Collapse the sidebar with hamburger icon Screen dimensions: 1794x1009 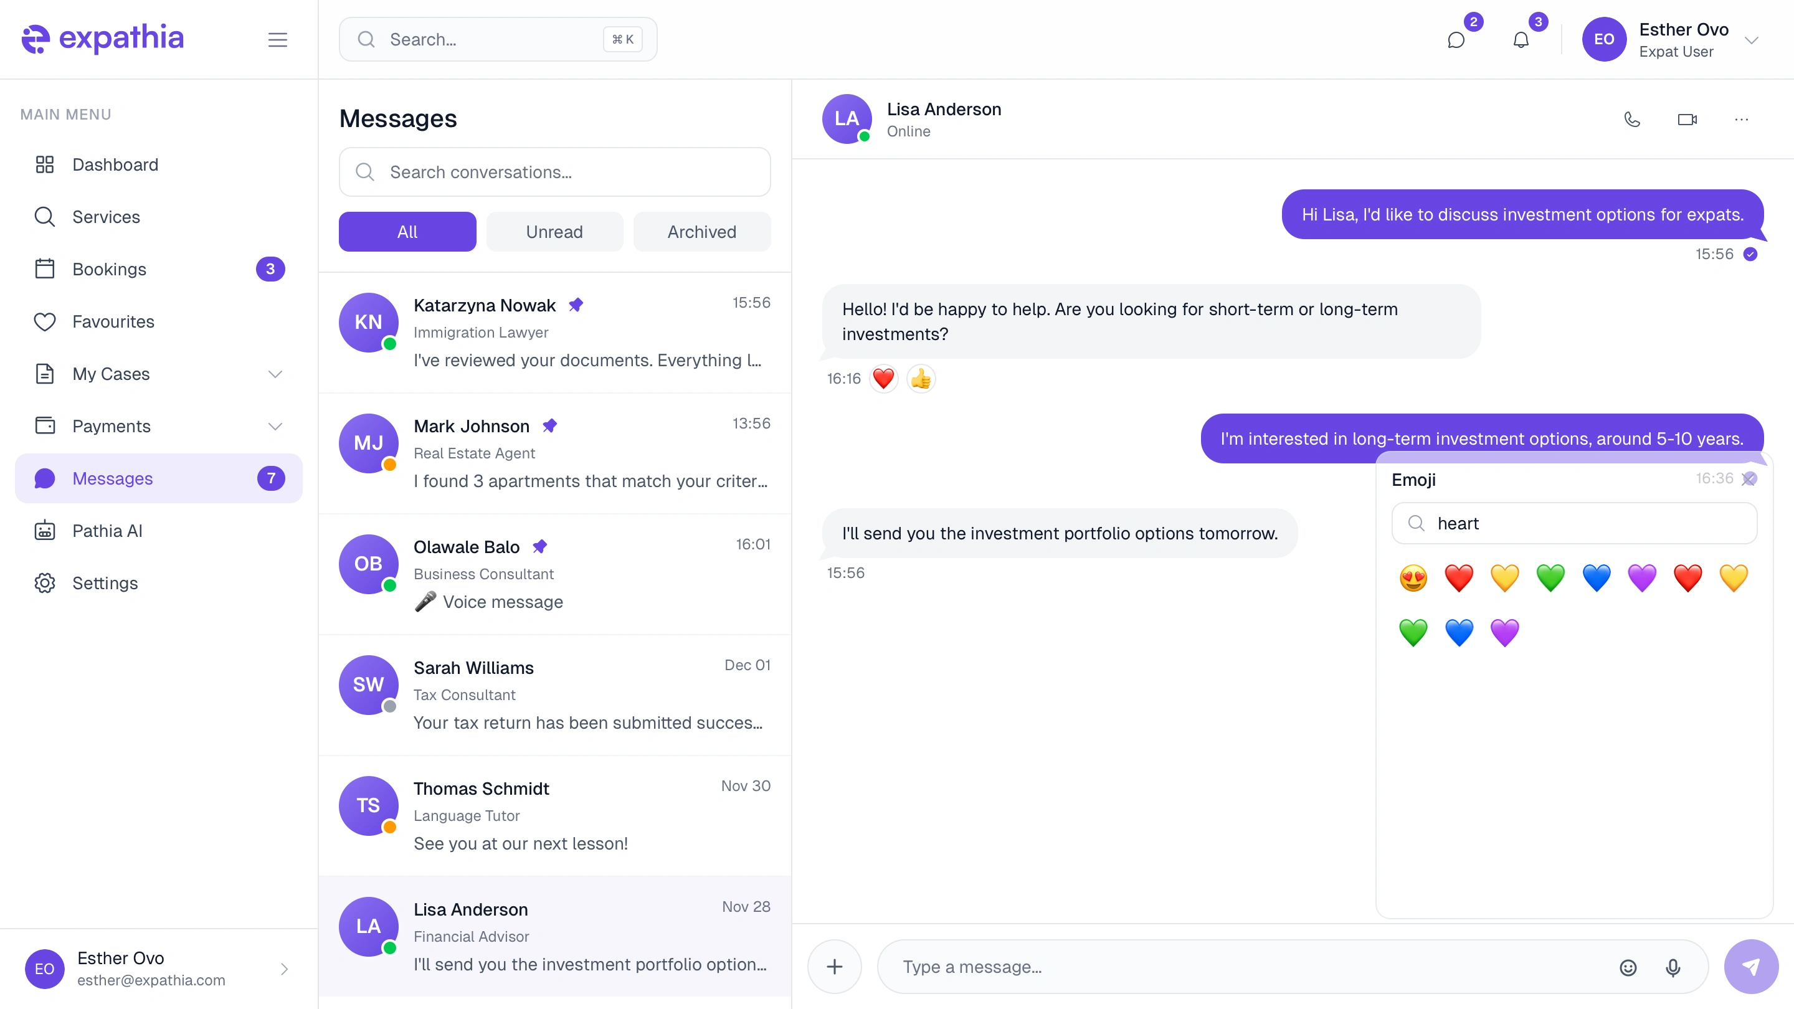point(277,40)
